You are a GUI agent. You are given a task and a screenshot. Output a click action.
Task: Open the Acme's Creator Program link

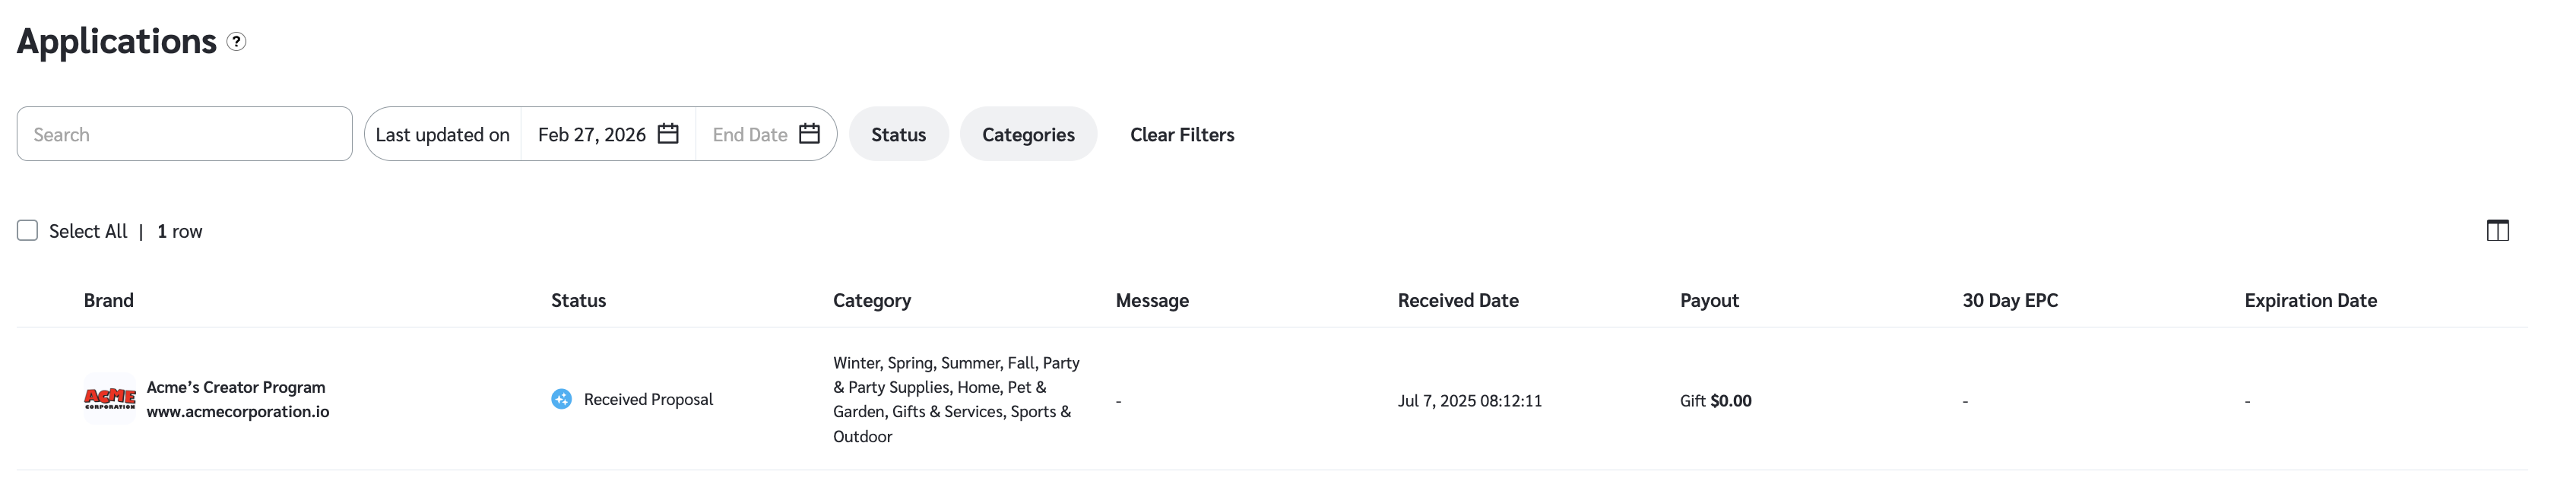coord(236,388)
